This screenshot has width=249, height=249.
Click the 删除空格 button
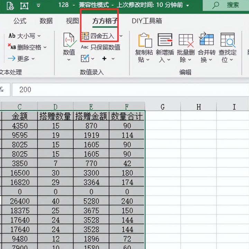pos(27,47)
